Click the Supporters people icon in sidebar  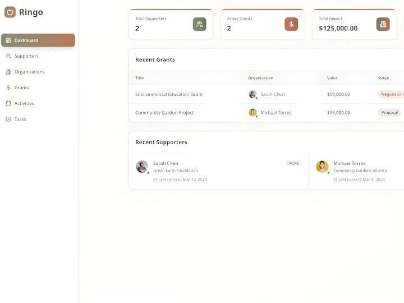point(8,56)
